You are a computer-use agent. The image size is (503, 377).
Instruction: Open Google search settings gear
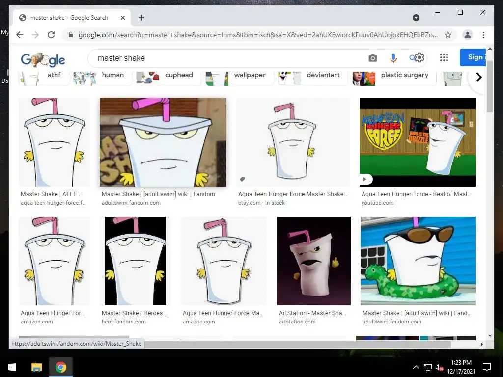(x=420, y=57)
